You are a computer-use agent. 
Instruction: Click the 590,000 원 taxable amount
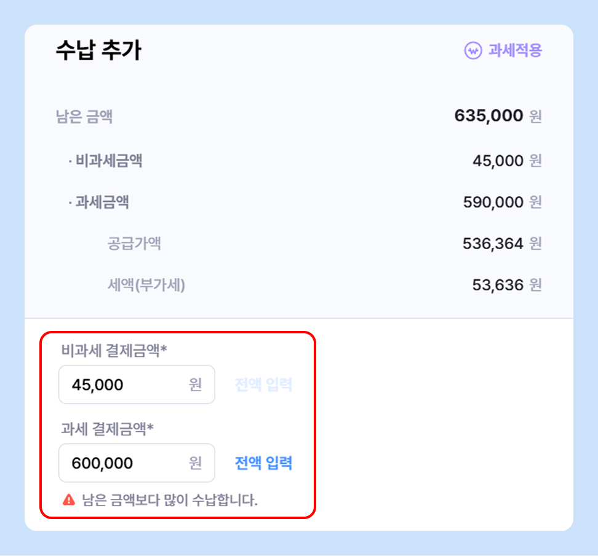[501, 202]
